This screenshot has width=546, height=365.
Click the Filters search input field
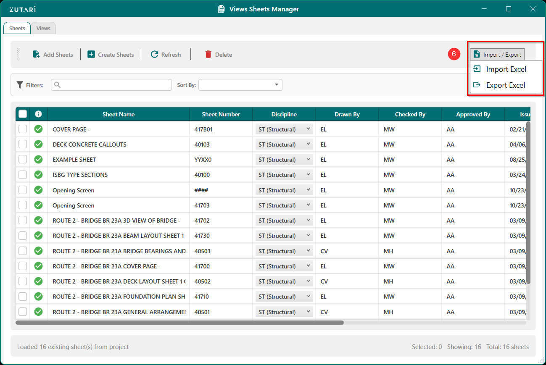(111, 85)
